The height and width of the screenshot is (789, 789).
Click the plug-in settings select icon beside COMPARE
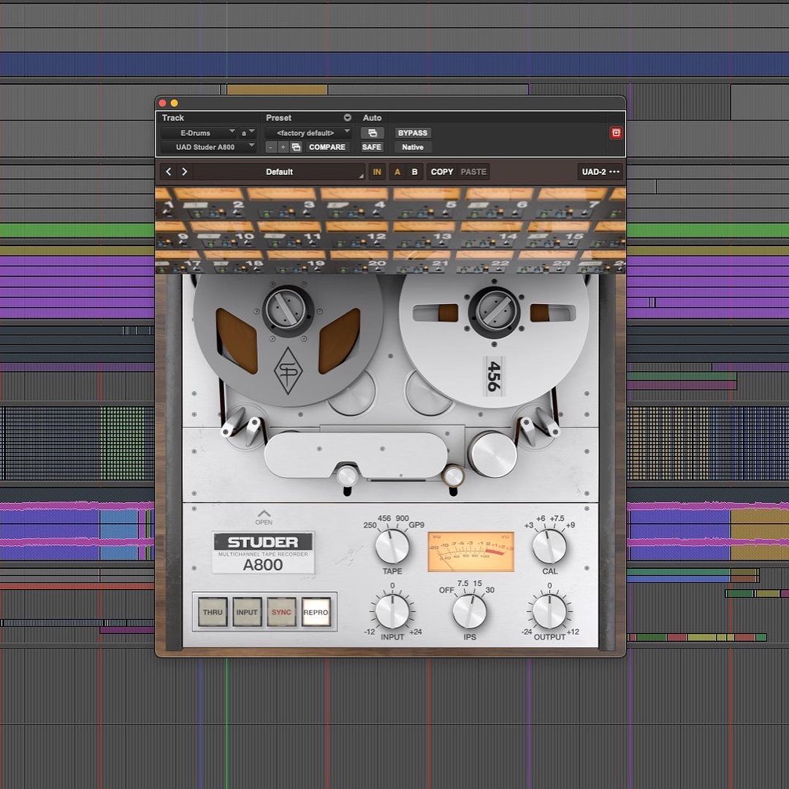297,147
